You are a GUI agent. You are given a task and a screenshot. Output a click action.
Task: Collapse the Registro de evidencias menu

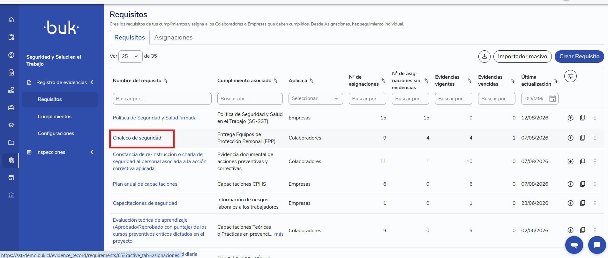(x=92, y=82)
